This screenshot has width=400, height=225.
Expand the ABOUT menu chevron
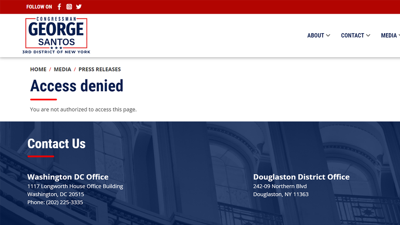click(x=328, y=35)
